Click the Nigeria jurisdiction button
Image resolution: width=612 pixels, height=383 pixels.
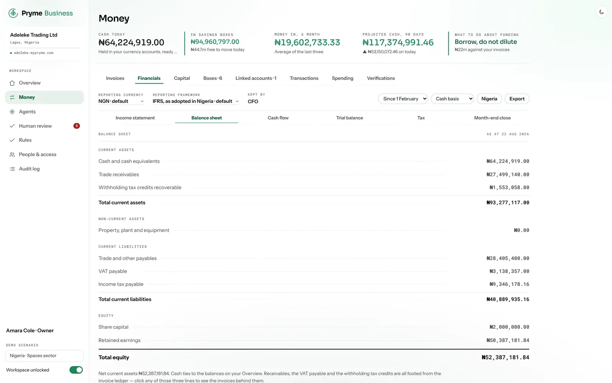click(x=489, y=99)
